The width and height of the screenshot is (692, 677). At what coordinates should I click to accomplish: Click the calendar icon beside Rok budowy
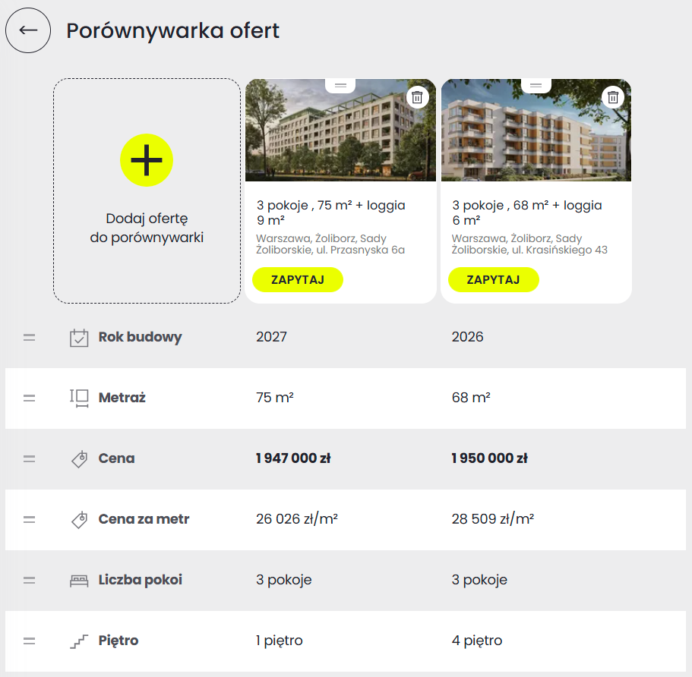79,338
